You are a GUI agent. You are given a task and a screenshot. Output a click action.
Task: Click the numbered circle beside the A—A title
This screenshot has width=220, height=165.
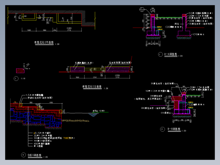(x=160, y=55)
